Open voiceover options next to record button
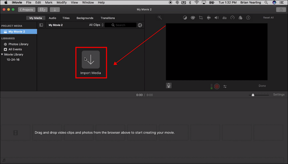Screen dimensions: 288x164 (x=225, y=87)
